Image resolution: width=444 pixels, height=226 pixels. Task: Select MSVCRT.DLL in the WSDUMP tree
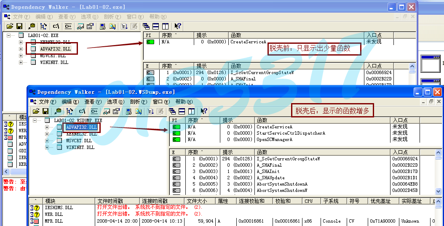pos(79,141)
